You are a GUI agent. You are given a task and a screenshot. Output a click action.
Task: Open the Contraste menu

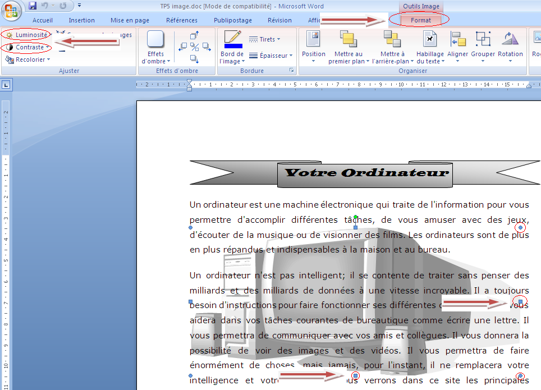[x=27, y=47]
